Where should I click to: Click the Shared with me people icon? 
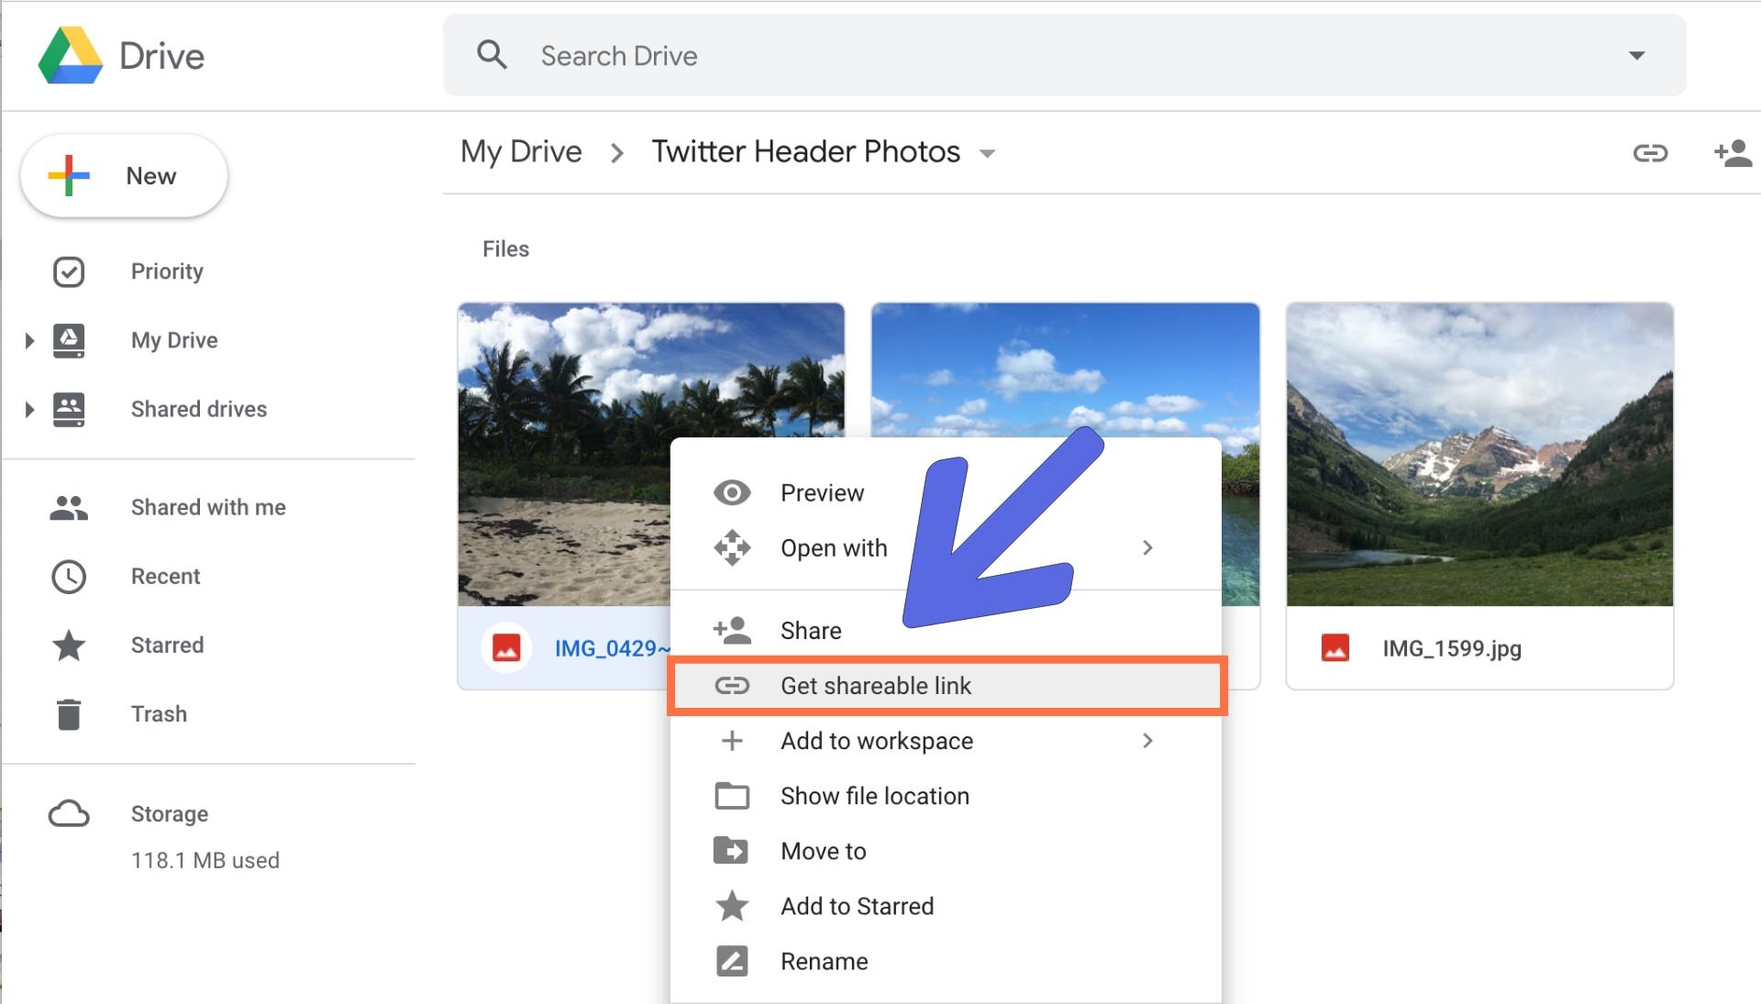coord(69,508)
